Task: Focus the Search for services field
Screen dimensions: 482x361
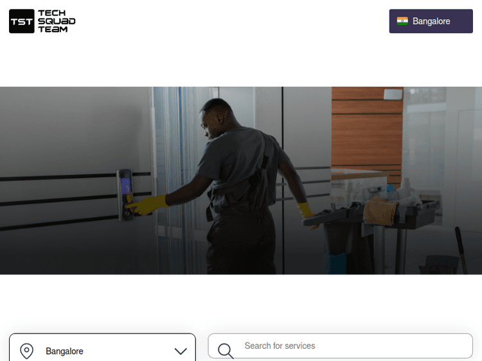Action: point(340,346)
